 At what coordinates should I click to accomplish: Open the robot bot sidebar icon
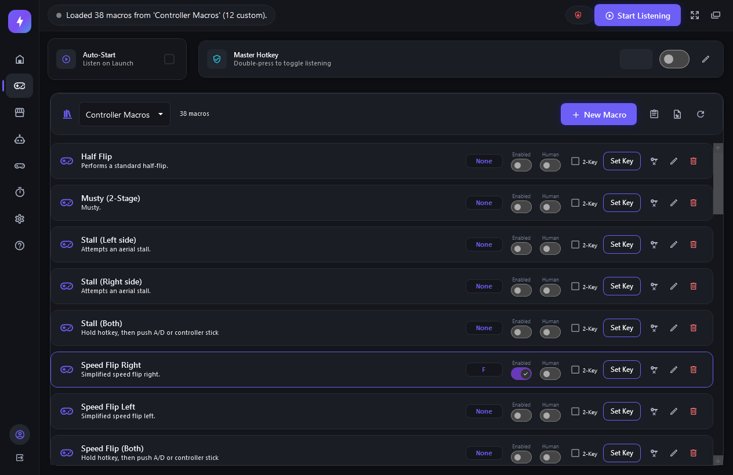coord(20,139)
